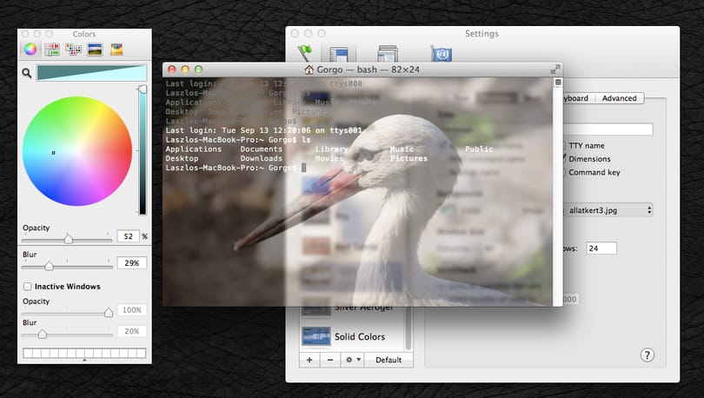Choose the image palettes picker mode
The height and width of the screenshot is (398, 704).
pyautogui.click(x=95, y=50)
